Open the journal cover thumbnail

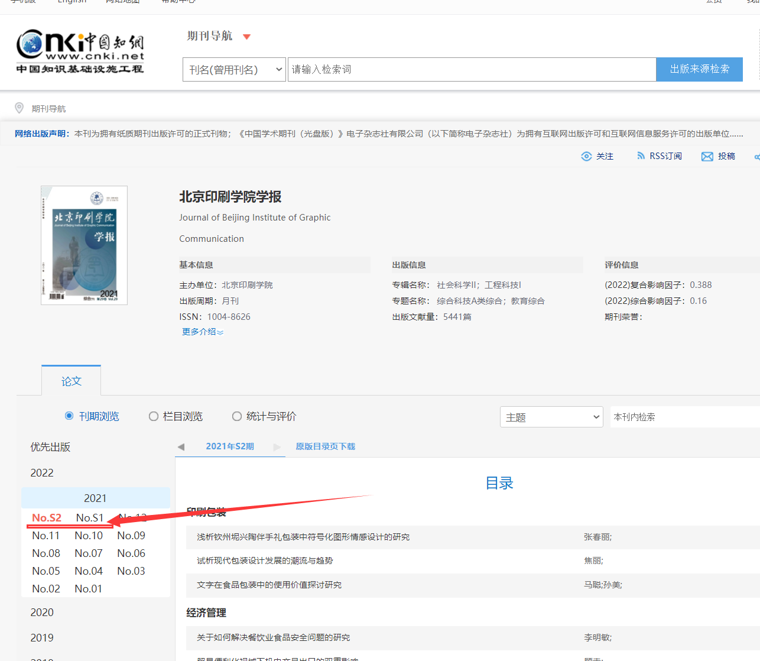84,245
